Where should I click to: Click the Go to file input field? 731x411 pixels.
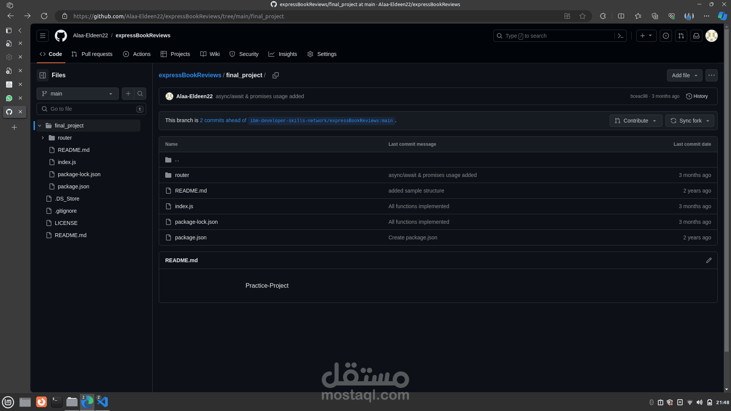coord(91,109)
